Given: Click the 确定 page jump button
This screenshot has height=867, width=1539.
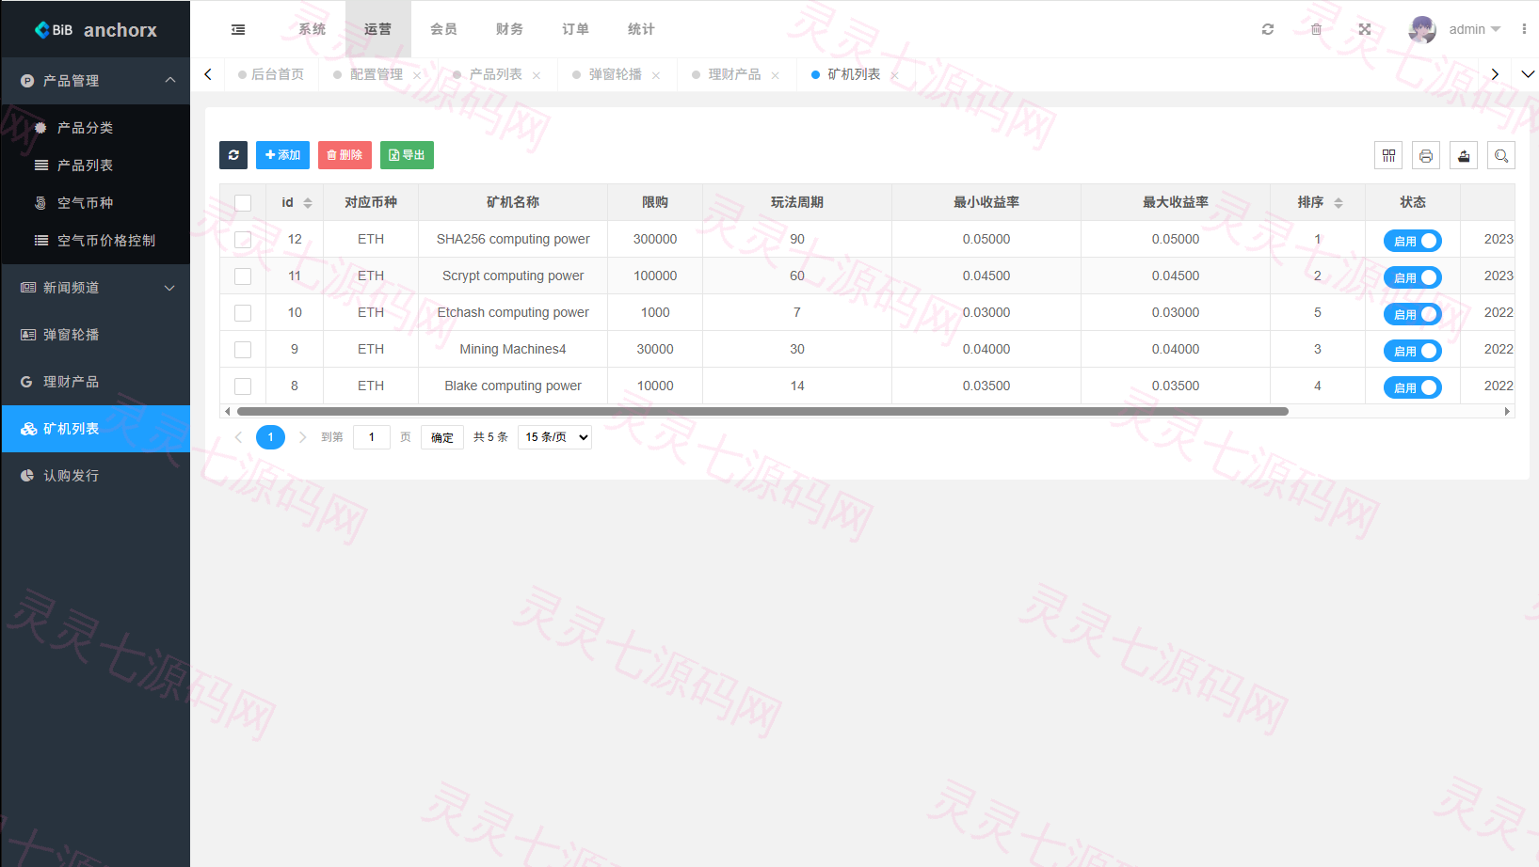Looking at the screenshot, I should 442,437.
